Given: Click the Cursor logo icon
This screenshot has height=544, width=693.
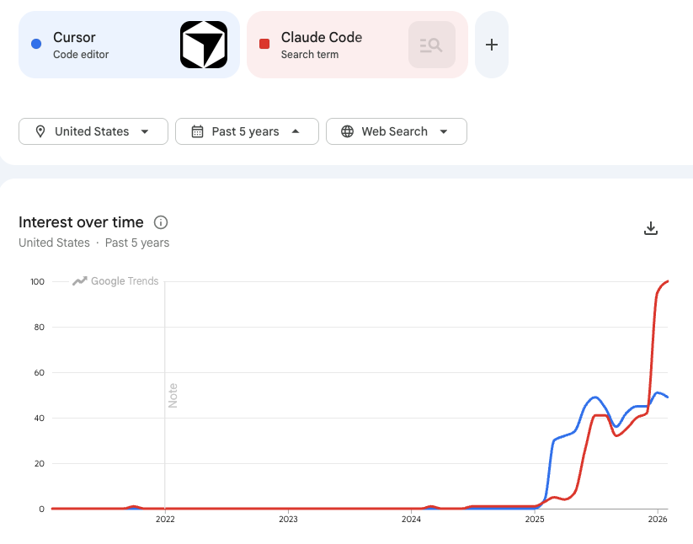Looking at the screenshot, I should (x=204, y=45).
